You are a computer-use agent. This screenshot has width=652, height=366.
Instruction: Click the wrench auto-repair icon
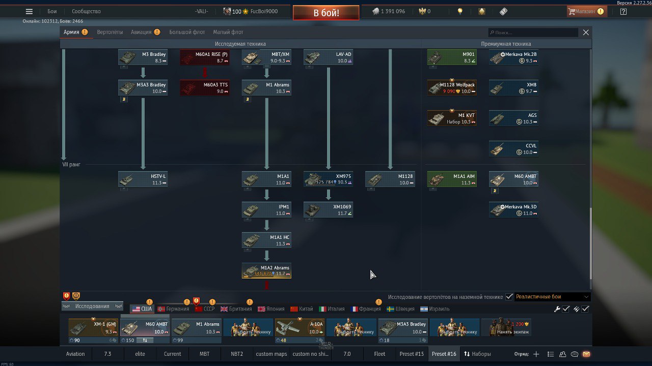557,309
